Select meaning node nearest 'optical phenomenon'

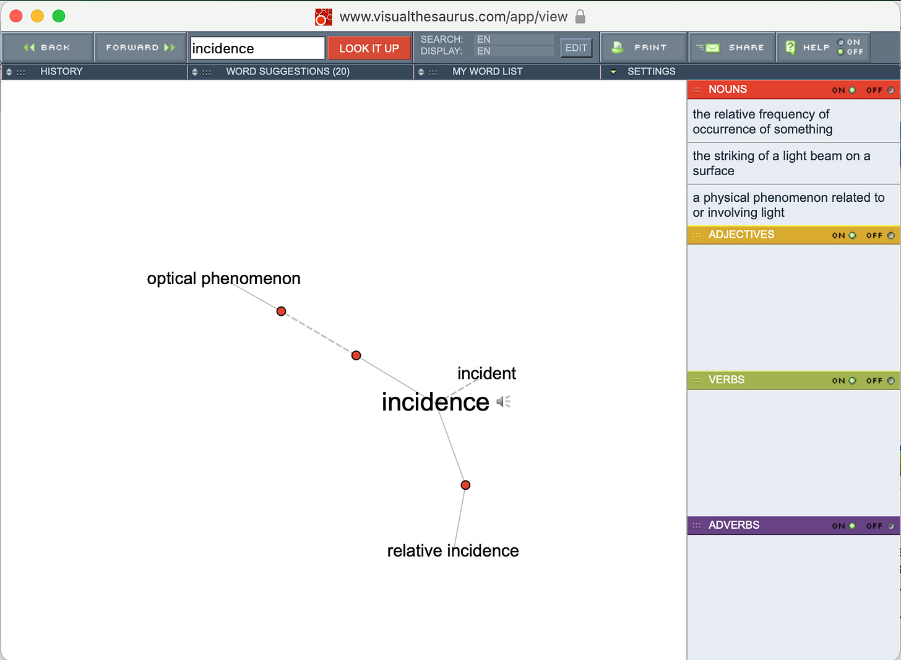(281, 311)
